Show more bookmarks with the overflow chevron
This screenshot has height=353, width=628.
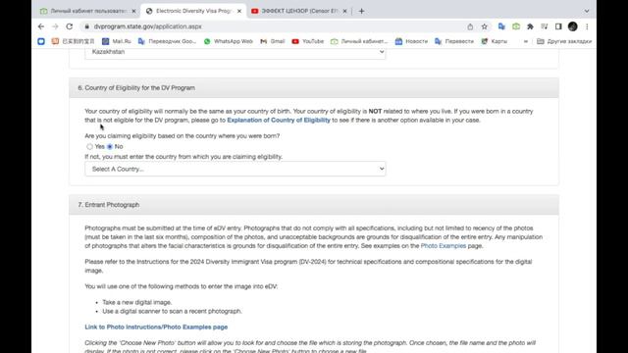click(526, 41)
